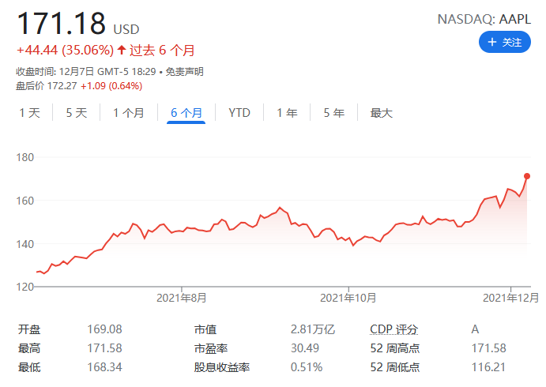Viewport: 546px width, 387px height.
Task: Click the 过去 6 个月 period label
Action: click(162, 50)
